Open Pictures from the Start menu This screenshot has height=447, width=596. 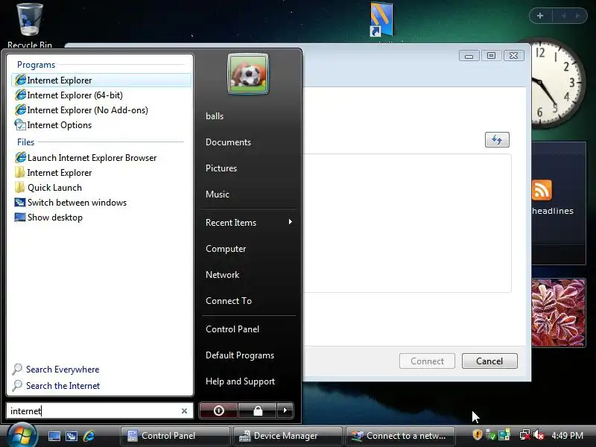(221, 168)
